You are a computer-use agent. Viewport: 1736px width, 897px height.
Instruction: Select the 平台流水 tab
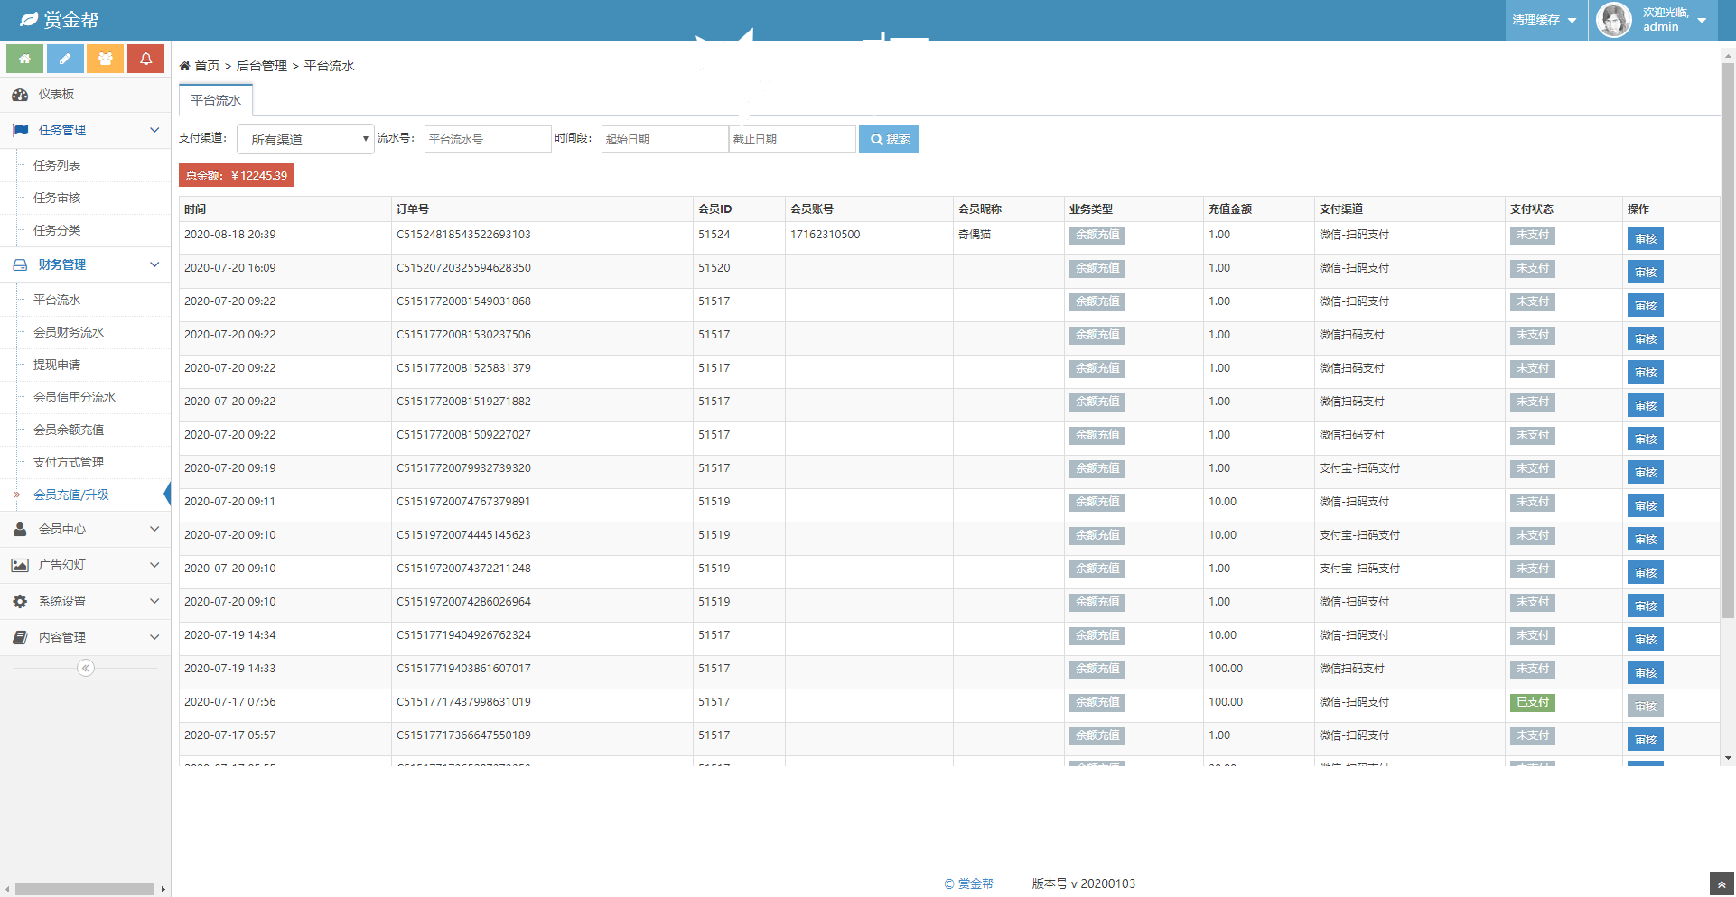[x=216, y=100]
